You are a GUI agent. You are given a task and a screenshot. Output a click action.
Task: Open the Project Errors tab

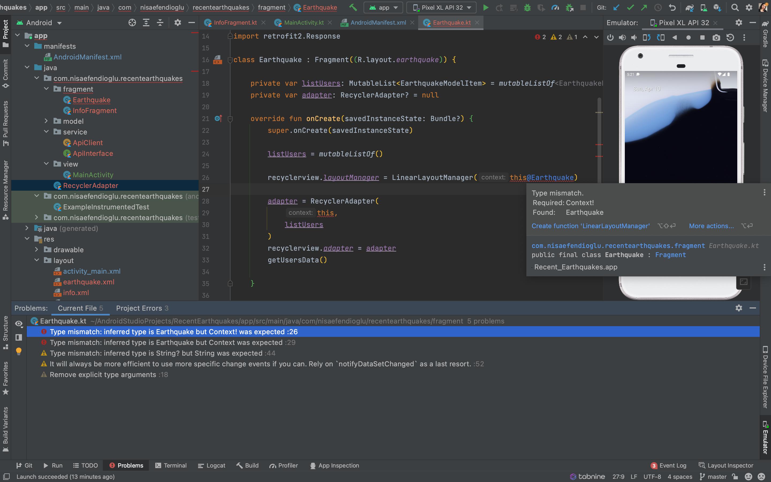tap(142, 308)
